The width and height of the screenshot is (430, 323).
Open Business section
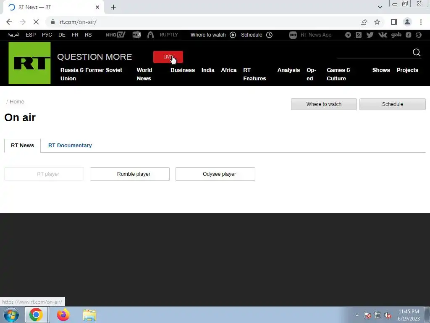click(x=183, y=70)
